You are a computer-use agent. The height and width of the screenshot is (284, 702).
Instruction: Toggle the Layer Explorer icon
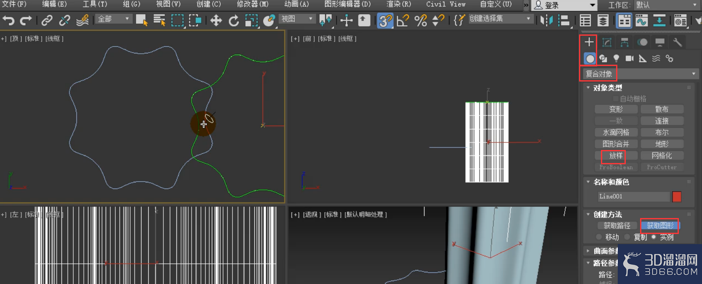coord(603,20)
